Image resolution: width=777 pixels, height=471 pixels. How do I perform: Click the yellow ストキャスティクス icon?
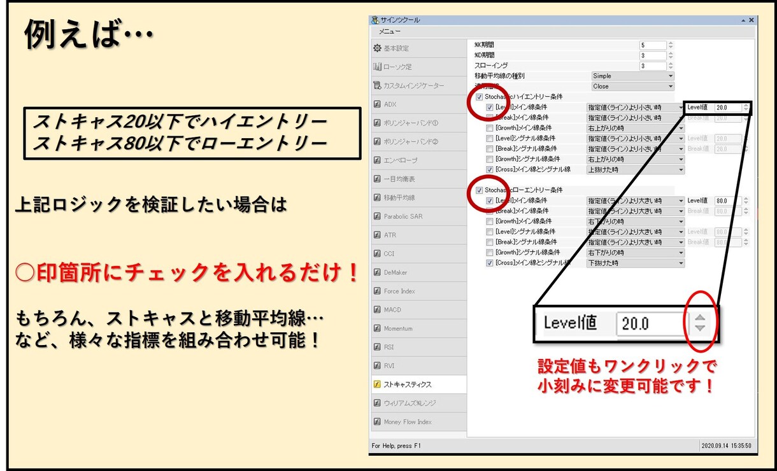[x=377, y=384]
